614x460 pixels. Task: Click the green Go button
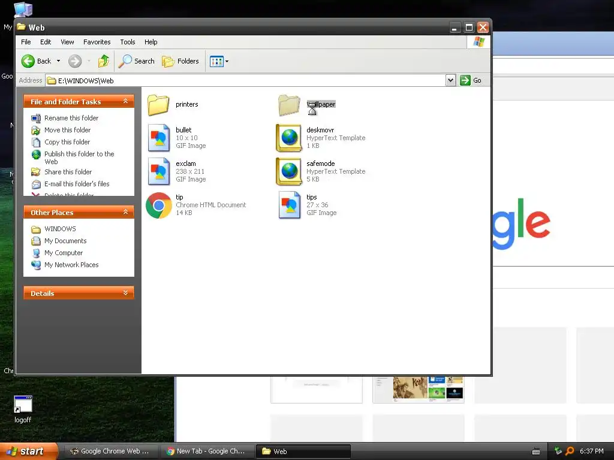pos(471,80)
